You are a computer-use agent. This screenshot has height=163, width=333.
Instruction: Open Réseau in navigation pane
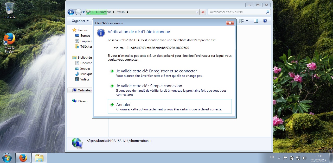pos(82,101)
